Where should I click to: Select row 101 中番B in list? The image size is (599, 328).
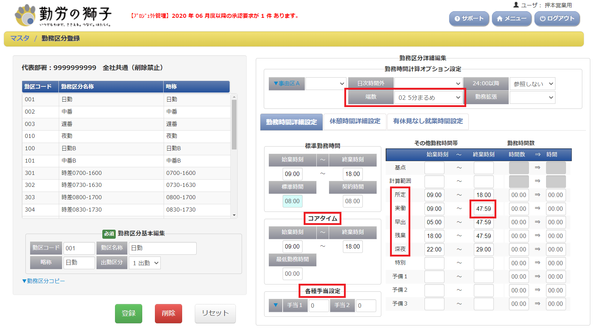pos(126,161)
